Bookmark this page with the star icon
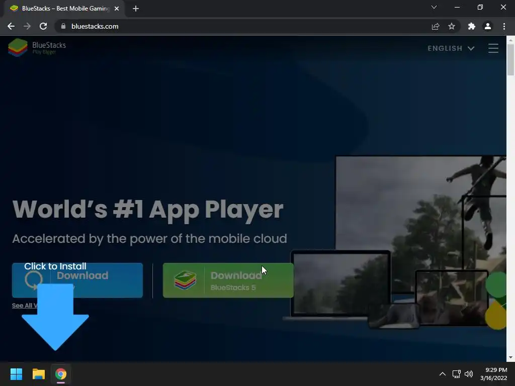 (452, 26)
